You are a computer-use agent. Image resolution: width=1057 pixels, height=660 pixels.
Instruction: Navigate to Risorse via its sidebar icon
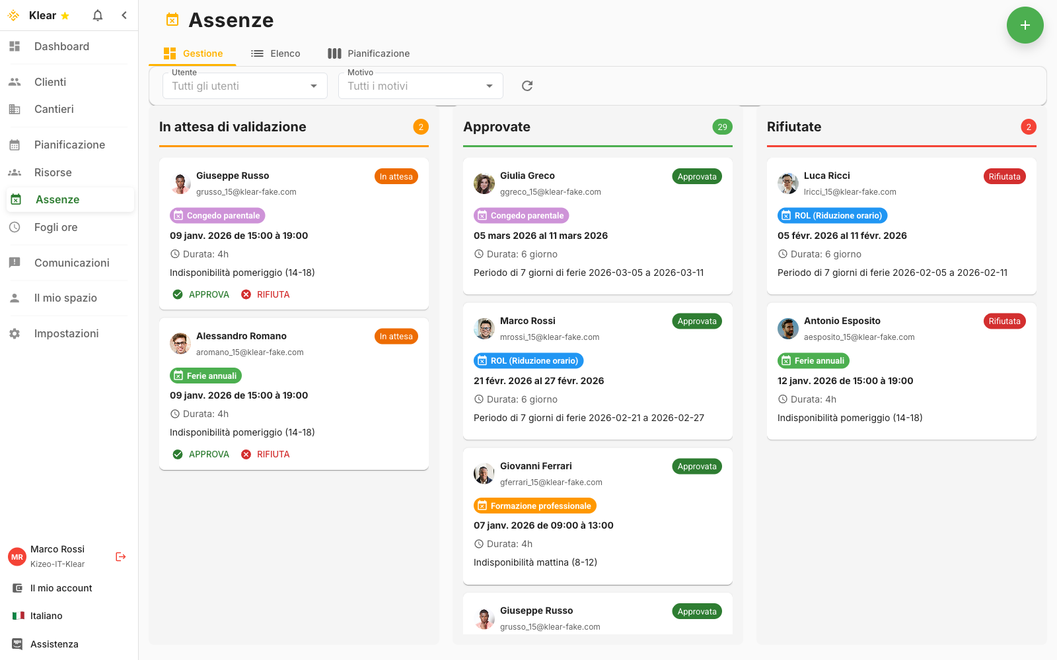(x=15, y=172)
